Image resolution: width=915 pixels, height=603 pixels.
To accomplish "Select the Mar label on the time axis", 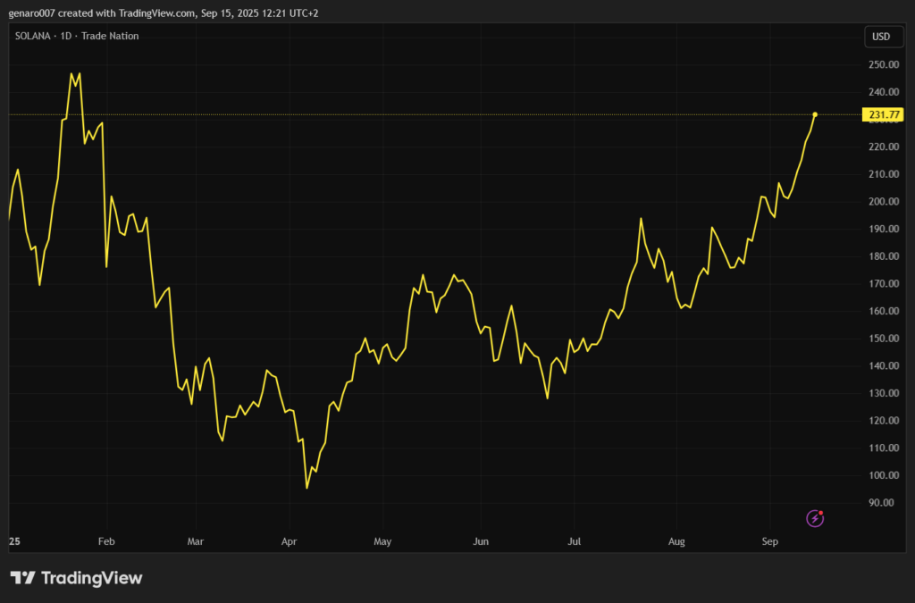I will coord(196,541).
